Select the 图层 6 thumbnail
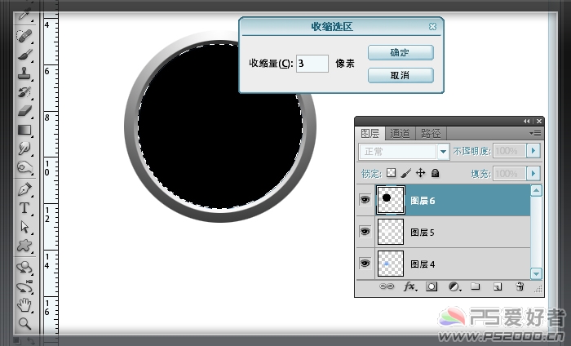 click(391, 200)
